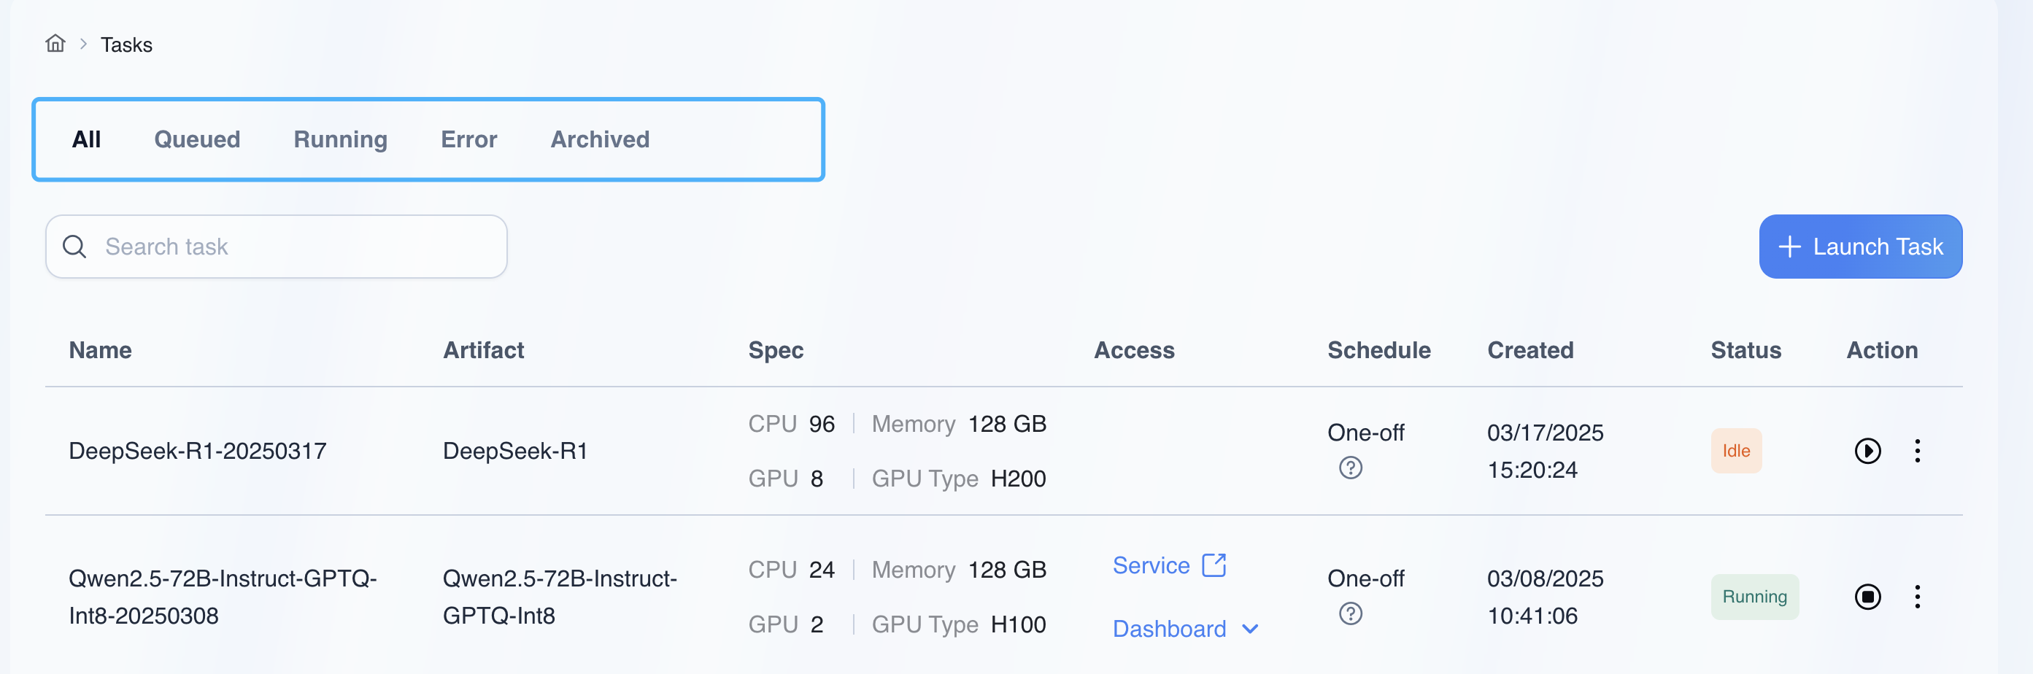2033x674 pixels.
Task: Open more options for Qwen2.5 task
Action: [1917, 597]
